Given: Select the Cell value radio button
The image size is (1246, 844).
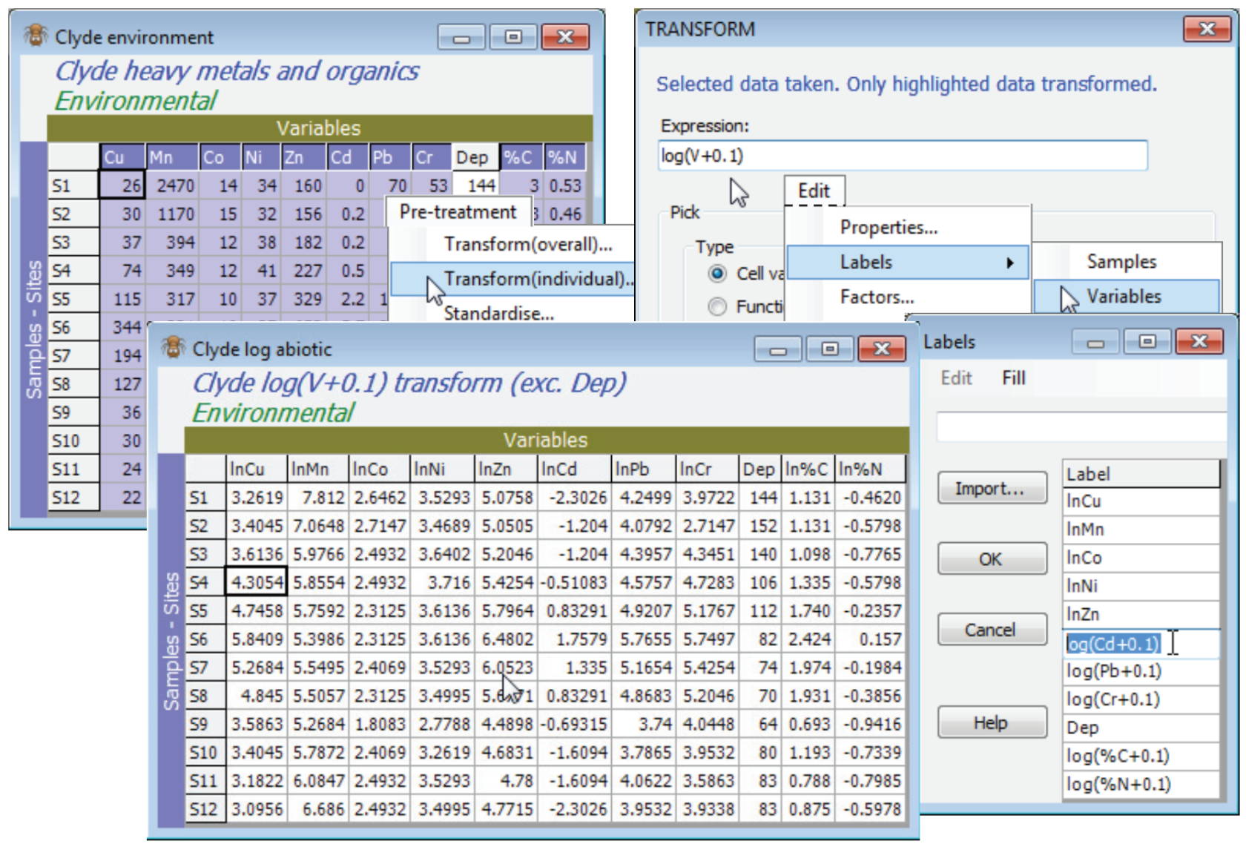Looking at the screenshot, I should point(717,274).
